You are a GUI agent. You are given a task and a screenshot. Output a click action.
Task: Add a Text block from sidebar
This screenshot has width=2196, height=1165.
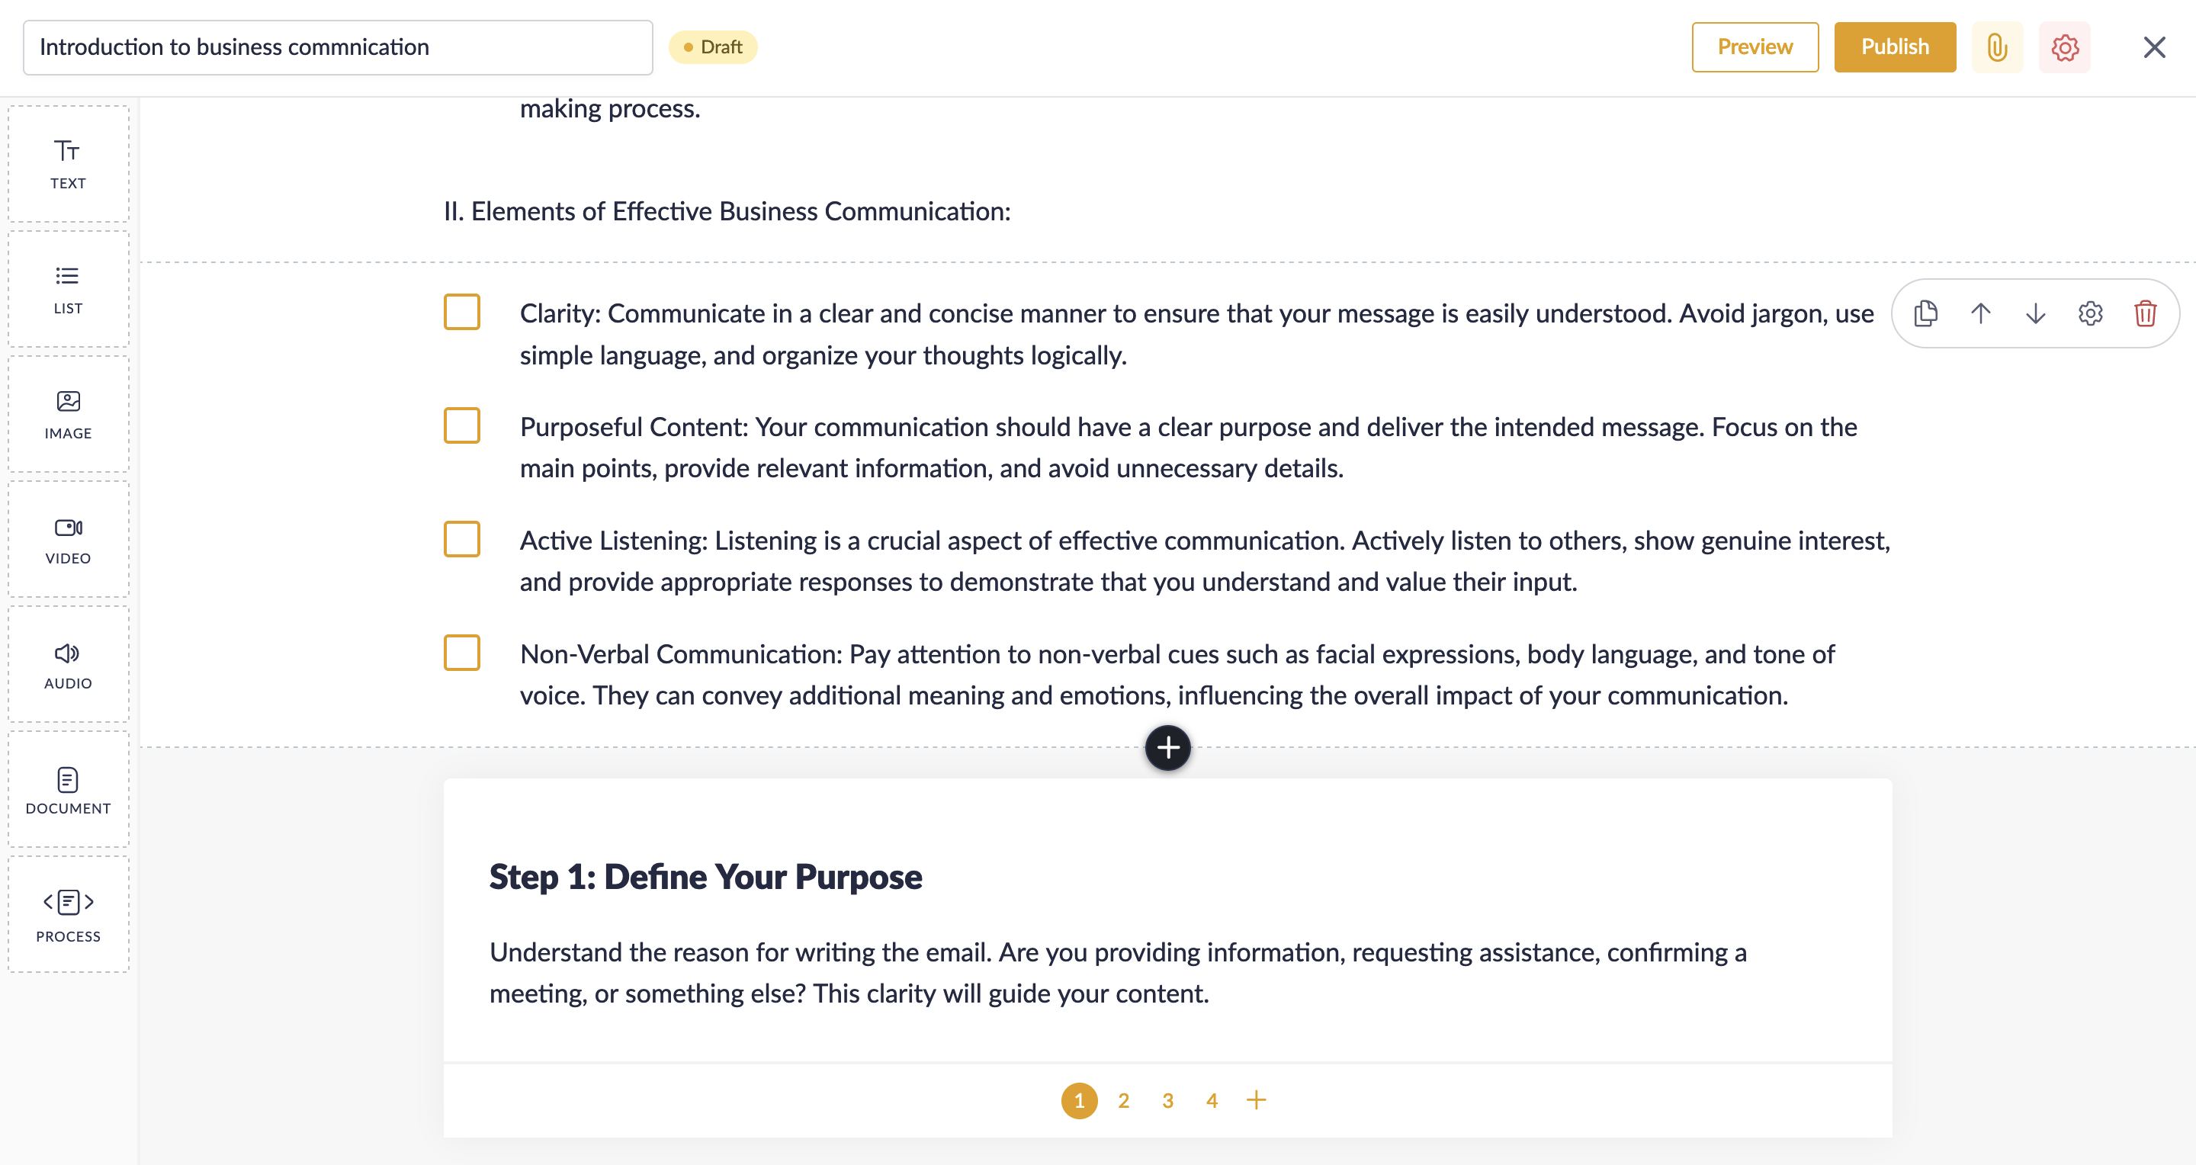68,164
